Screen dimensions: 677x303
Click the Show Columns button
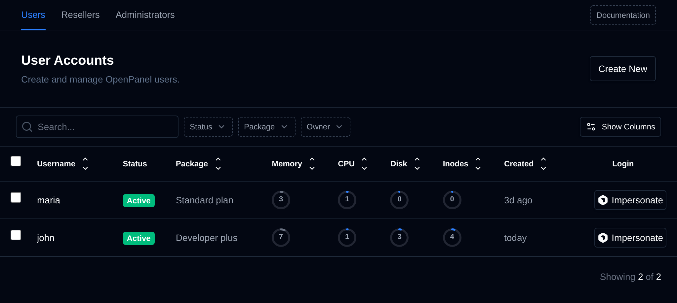click(620, 127)
